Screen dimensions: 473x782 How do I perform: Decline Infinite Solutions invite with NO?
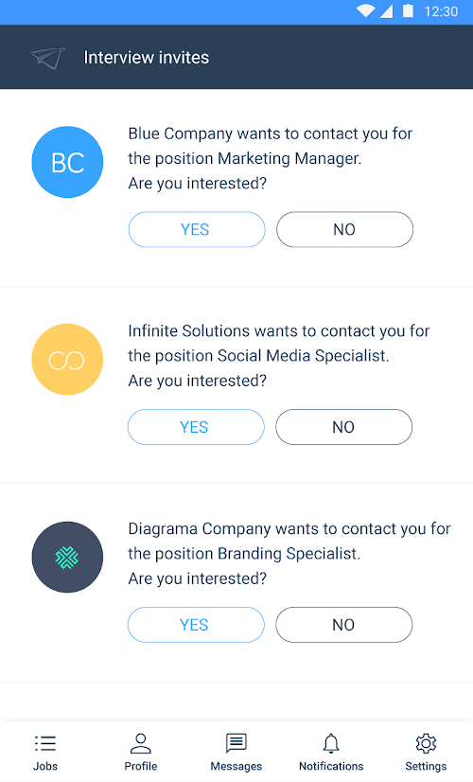pos(344,427)
